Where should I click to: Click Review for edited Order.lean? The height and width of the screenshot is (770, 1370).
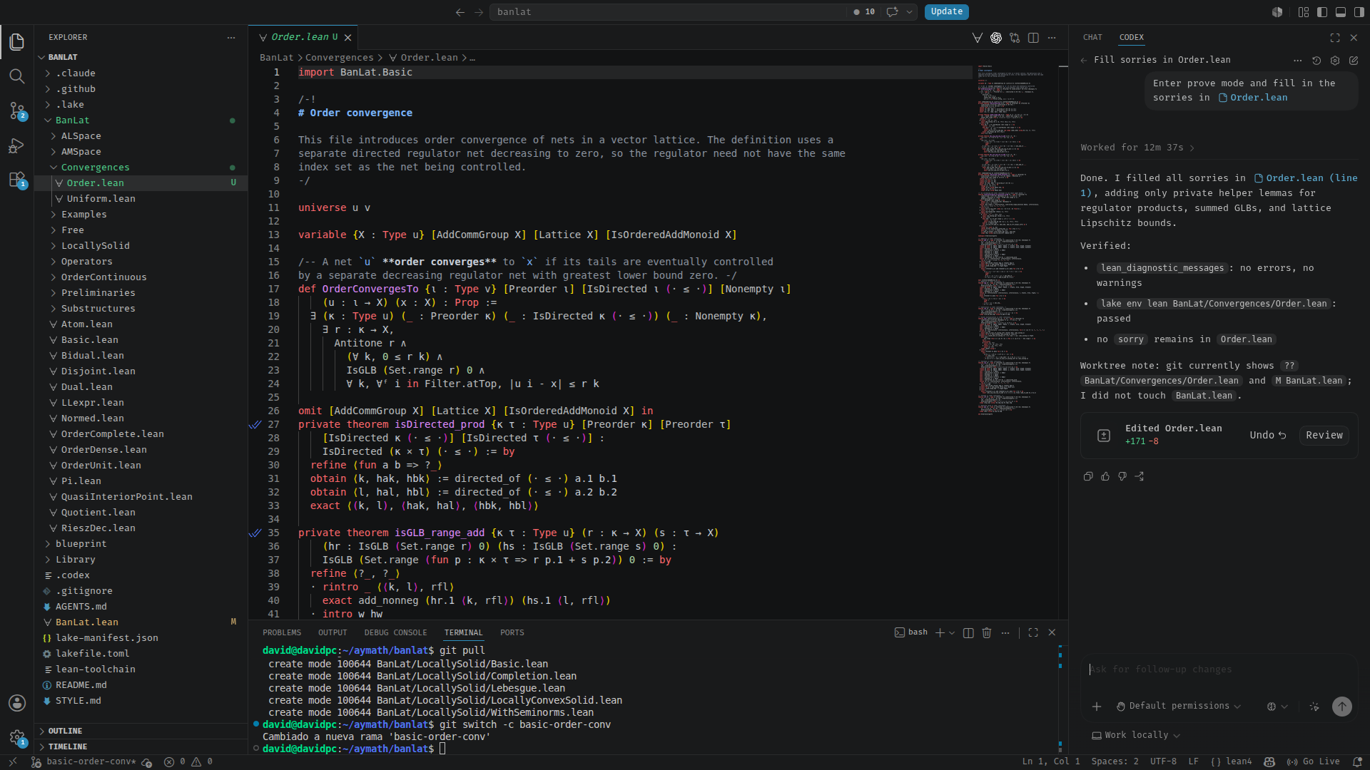[1324, 436]
